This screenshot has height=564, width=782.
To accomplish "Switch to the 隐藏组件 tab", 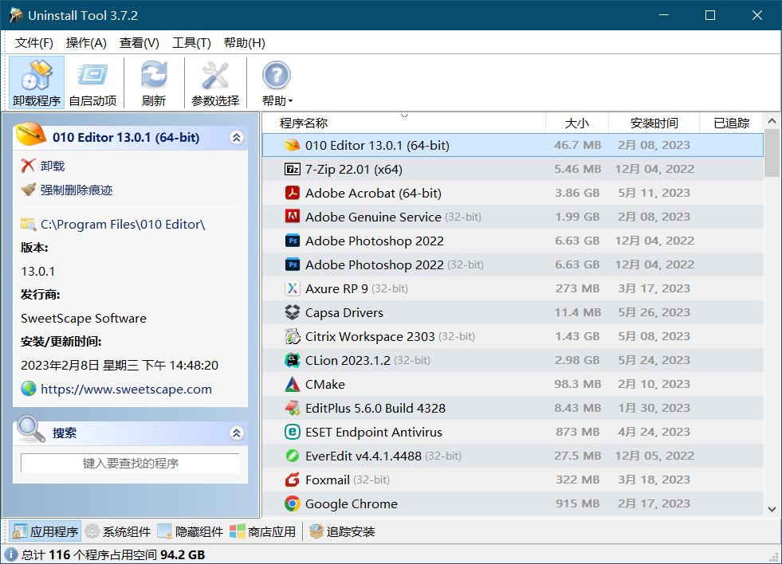I will click(x=190, y=531).
